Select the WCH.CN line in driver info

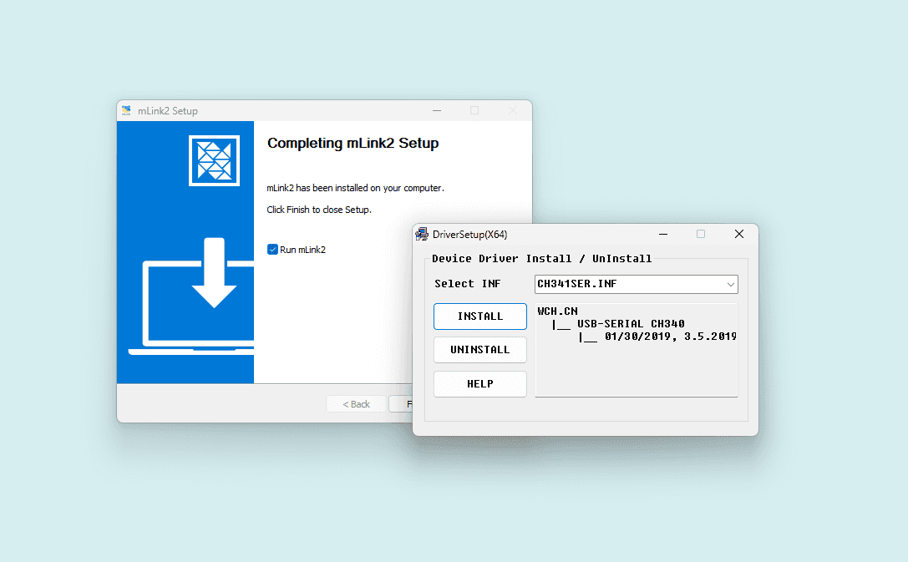coord(557,311)
